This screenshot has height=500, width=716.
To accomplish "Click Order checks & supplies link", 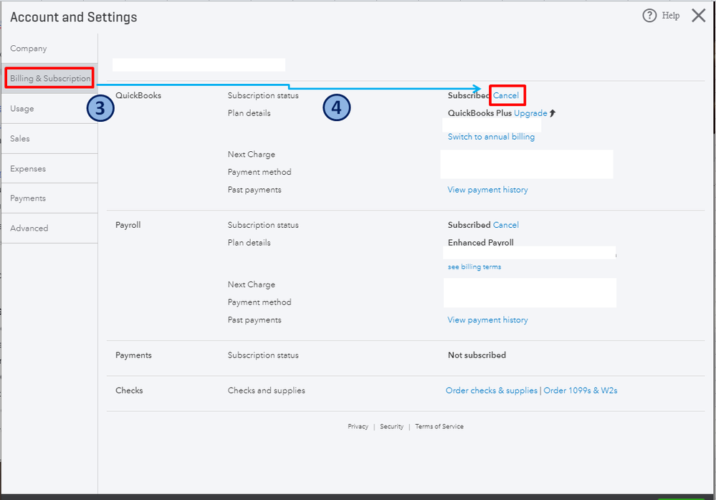I will click(491, 390).
